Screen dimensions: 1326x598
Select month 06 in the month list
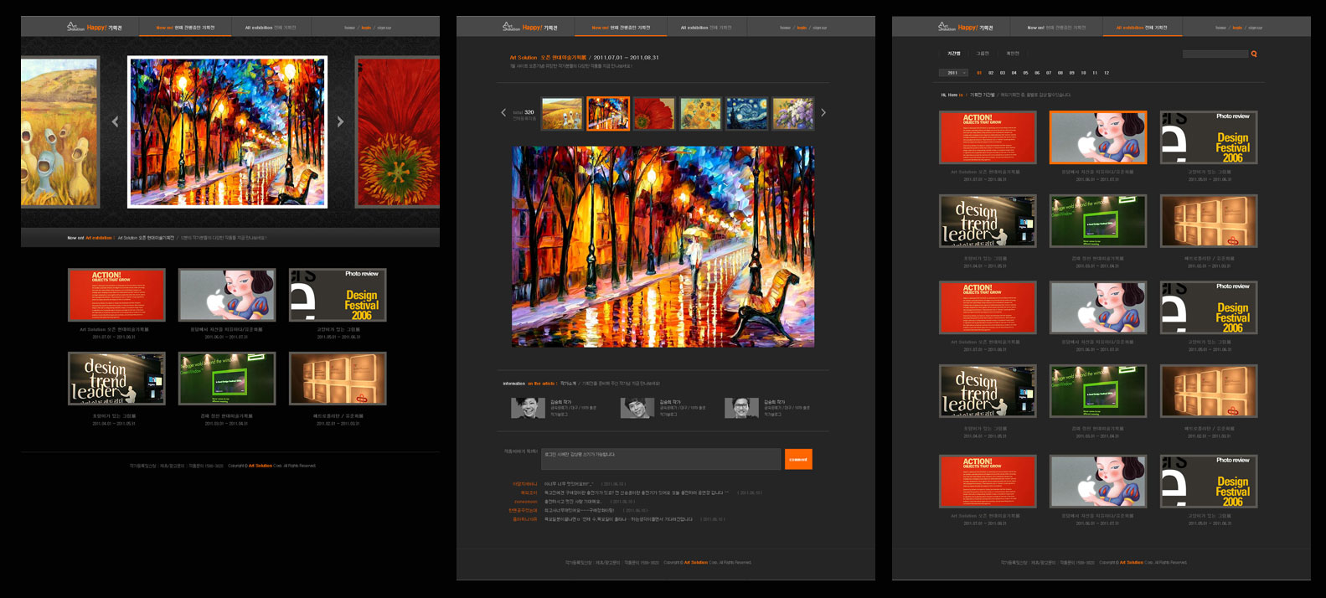[x=1037, y=73]
